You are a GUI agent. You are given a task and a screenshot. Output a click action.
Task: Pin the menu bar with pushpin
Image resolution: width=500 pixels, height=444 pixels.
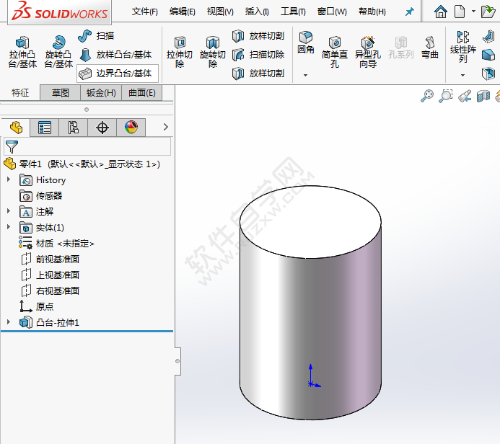tap(409, 12)
